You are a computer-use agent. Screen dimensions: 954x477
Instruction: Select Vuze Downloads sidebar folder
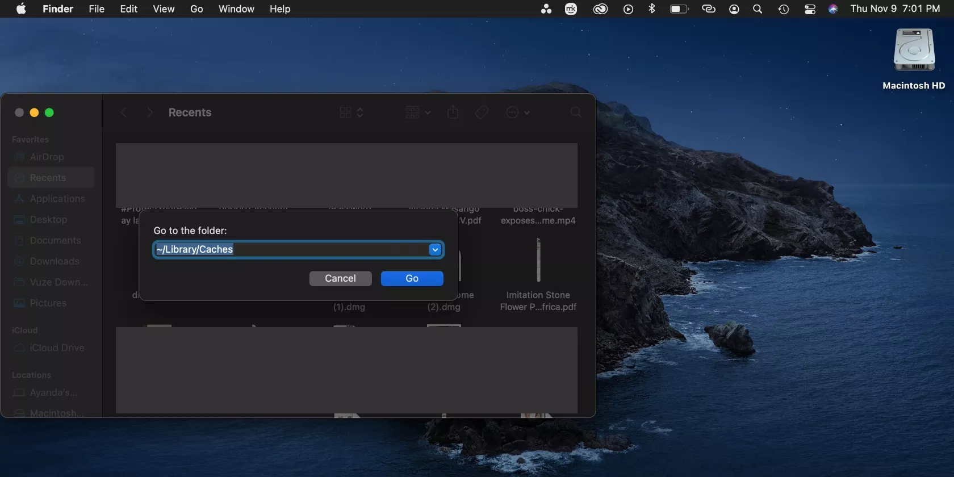pyautogui.click(x=51, y=282)
